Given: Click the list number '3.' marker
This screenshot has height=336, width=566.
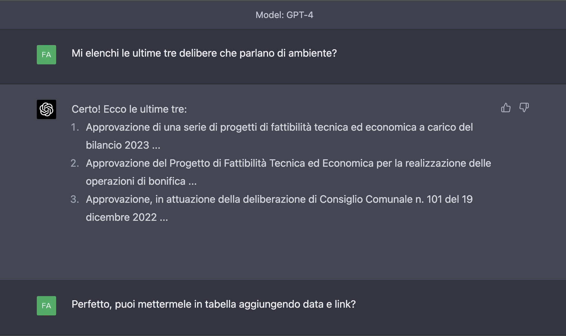Looking at the screenshot, I should (x=75, y=199).
